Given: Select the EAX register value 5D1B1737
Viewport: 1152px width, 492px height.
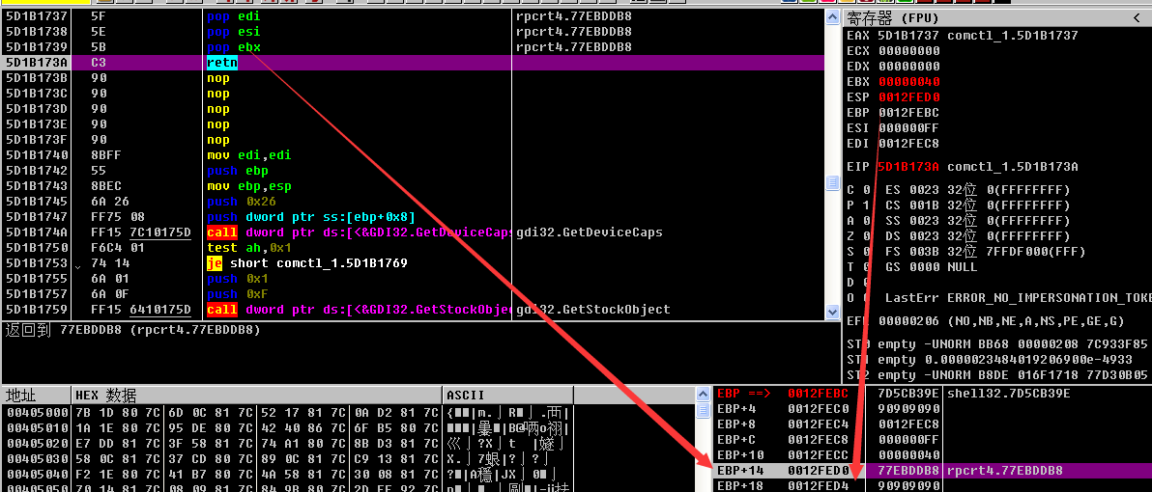Looking at the screenshot, I should [908, 36].
